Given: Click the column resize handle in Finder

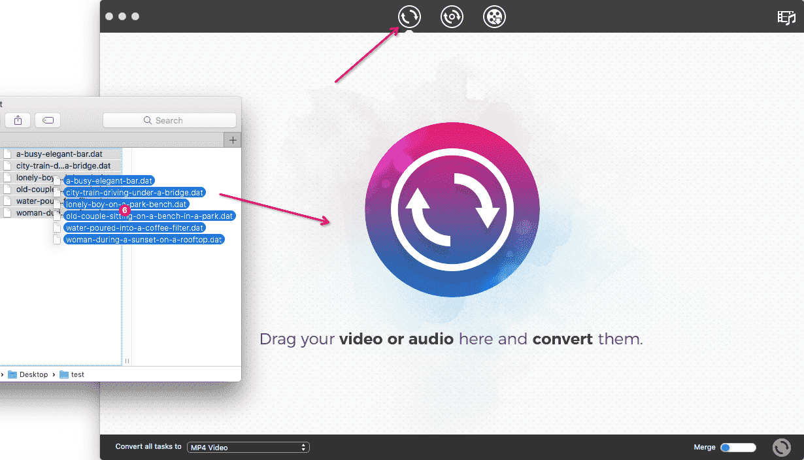Looking at the screenshot, I should (127, 361).
